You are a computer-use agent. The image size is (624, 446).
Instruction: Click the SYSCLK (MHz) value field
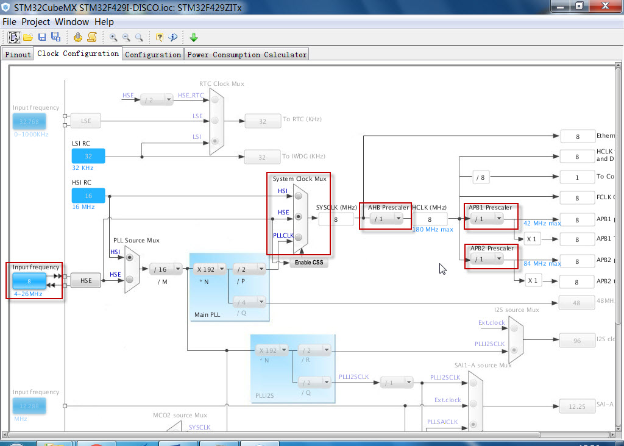pos(336,219)
